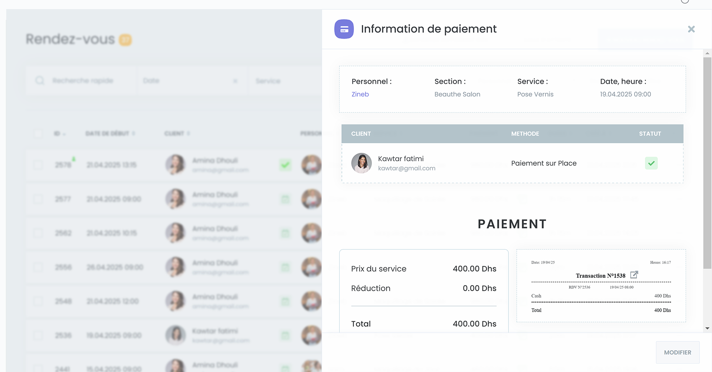Image resolution: width=712 pixels, height=372 pixels.
Task: Open the Zineb personnel link
Action: click(x=360, y=94)
